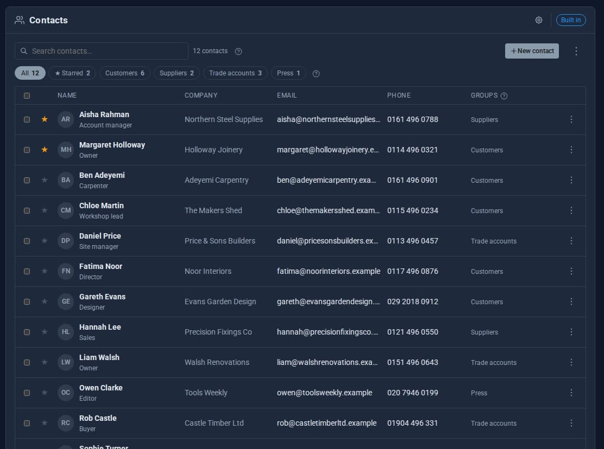Image resolution: width=604 pixels, height=449 pixels.
Task: Tick Liam Walsh's checkbox
Action: (x=27, y=362)
